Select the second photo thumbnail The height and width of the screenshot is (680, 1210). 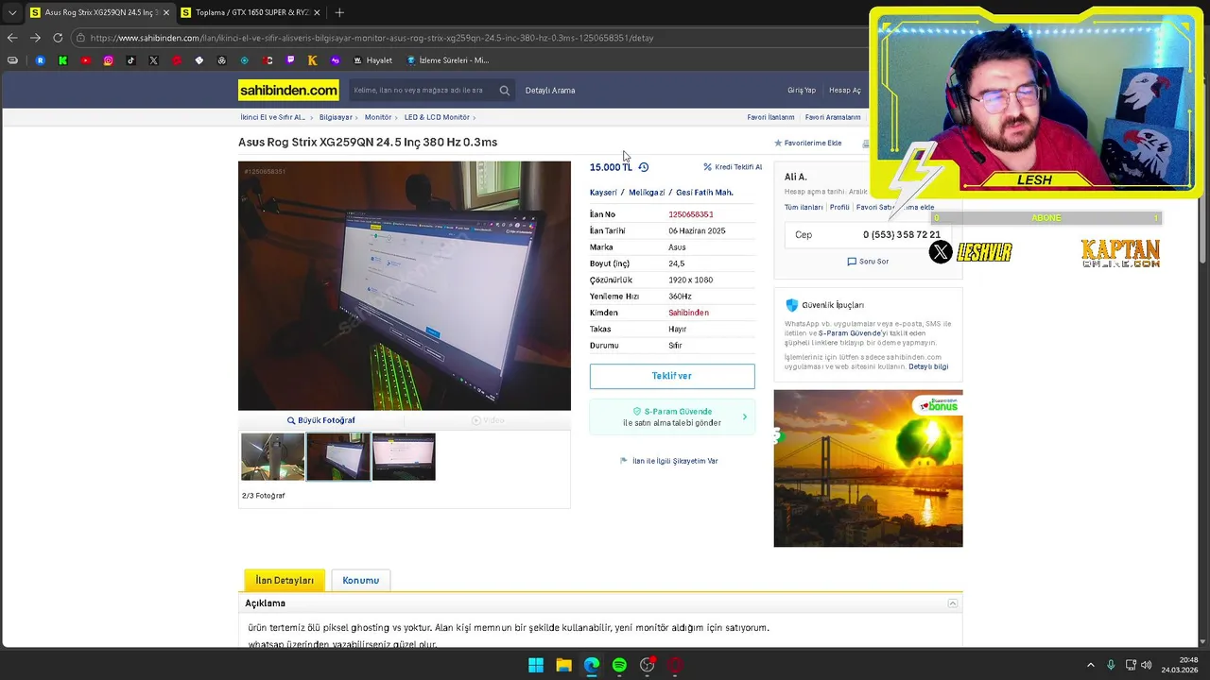[x=338, y=456]
